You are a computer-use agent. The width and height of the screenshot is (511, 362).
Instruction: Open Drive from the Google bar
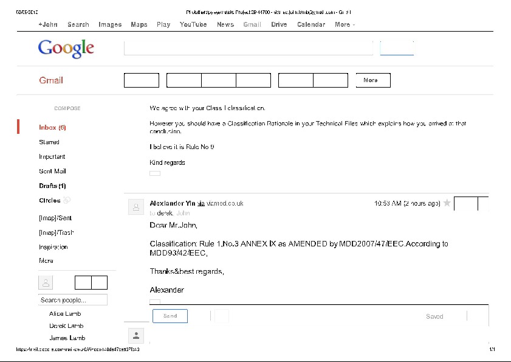279,25
